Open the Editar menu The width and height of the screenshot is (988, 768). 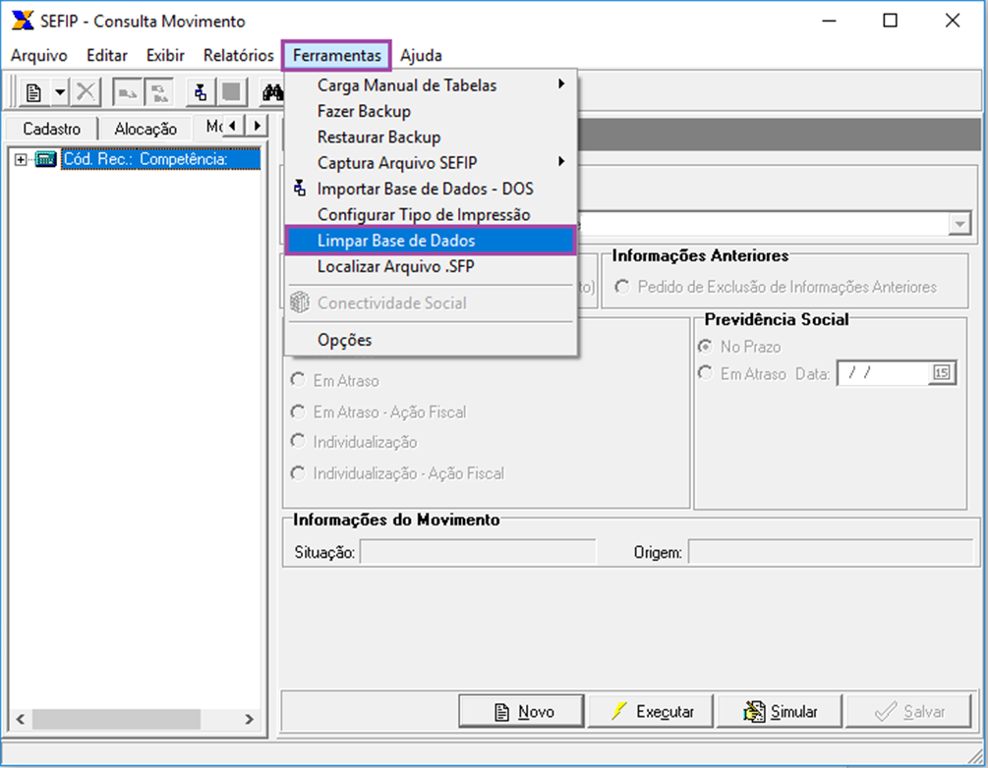click(107, 55)
